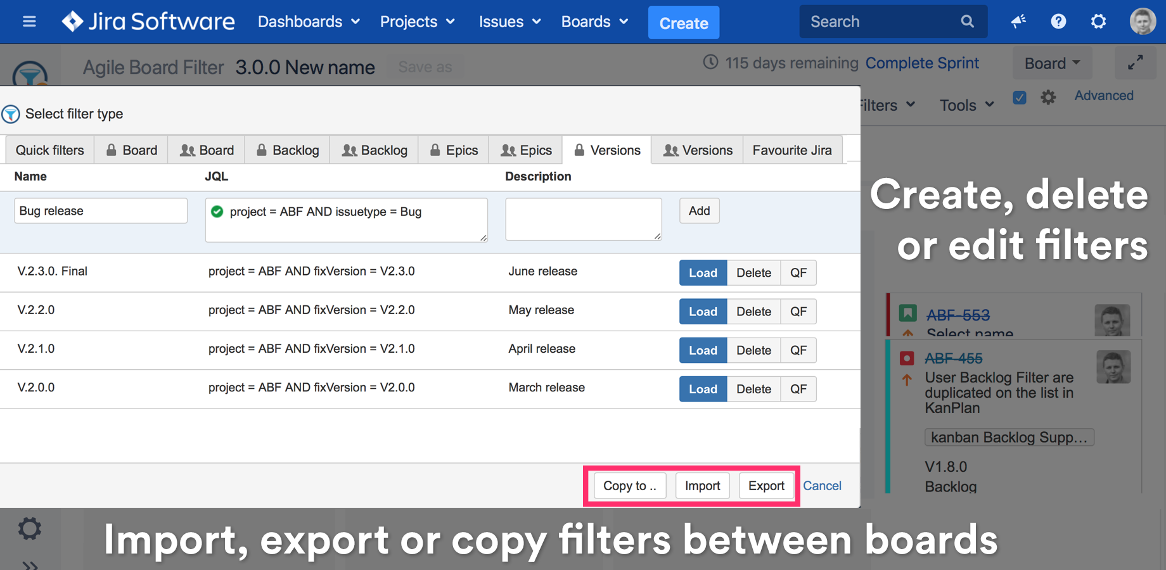The width and height of the screenshot is (1166, 570).
Task: Open Jira administration settings gear
Action: pyautogui.click(x=1098, y=21)
